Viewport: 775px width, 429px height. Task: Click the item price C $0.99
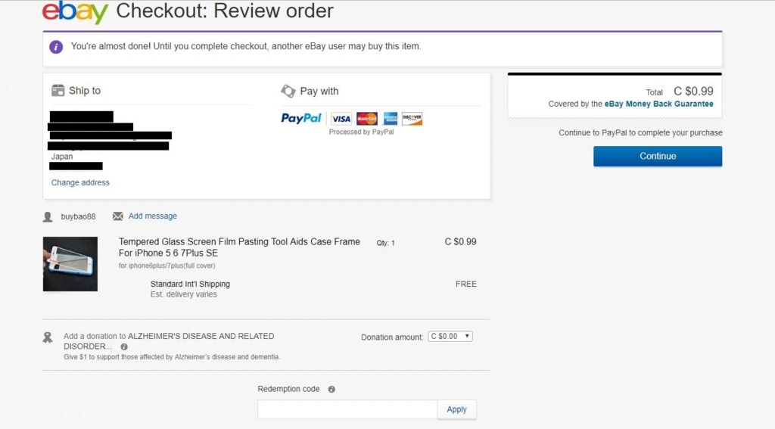tap(461, 241)
